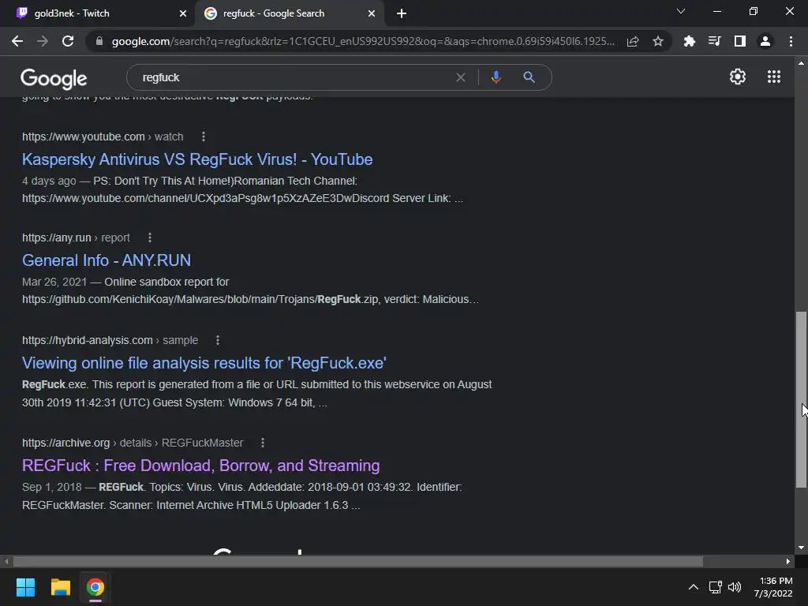The width and height of the screenshot is (808, 606).
Task: Open the Google apps grid
Action: pyautogui.click(x=774, y=77)
